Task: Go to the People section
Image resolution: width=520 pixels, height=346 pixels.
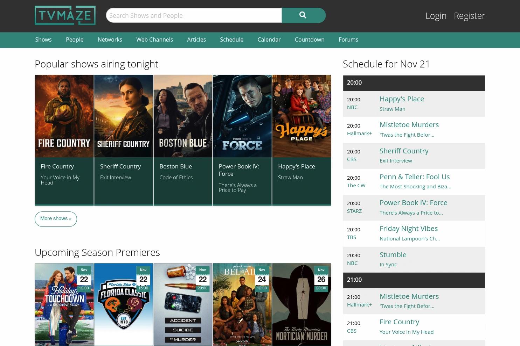Action: coord(75,40)
